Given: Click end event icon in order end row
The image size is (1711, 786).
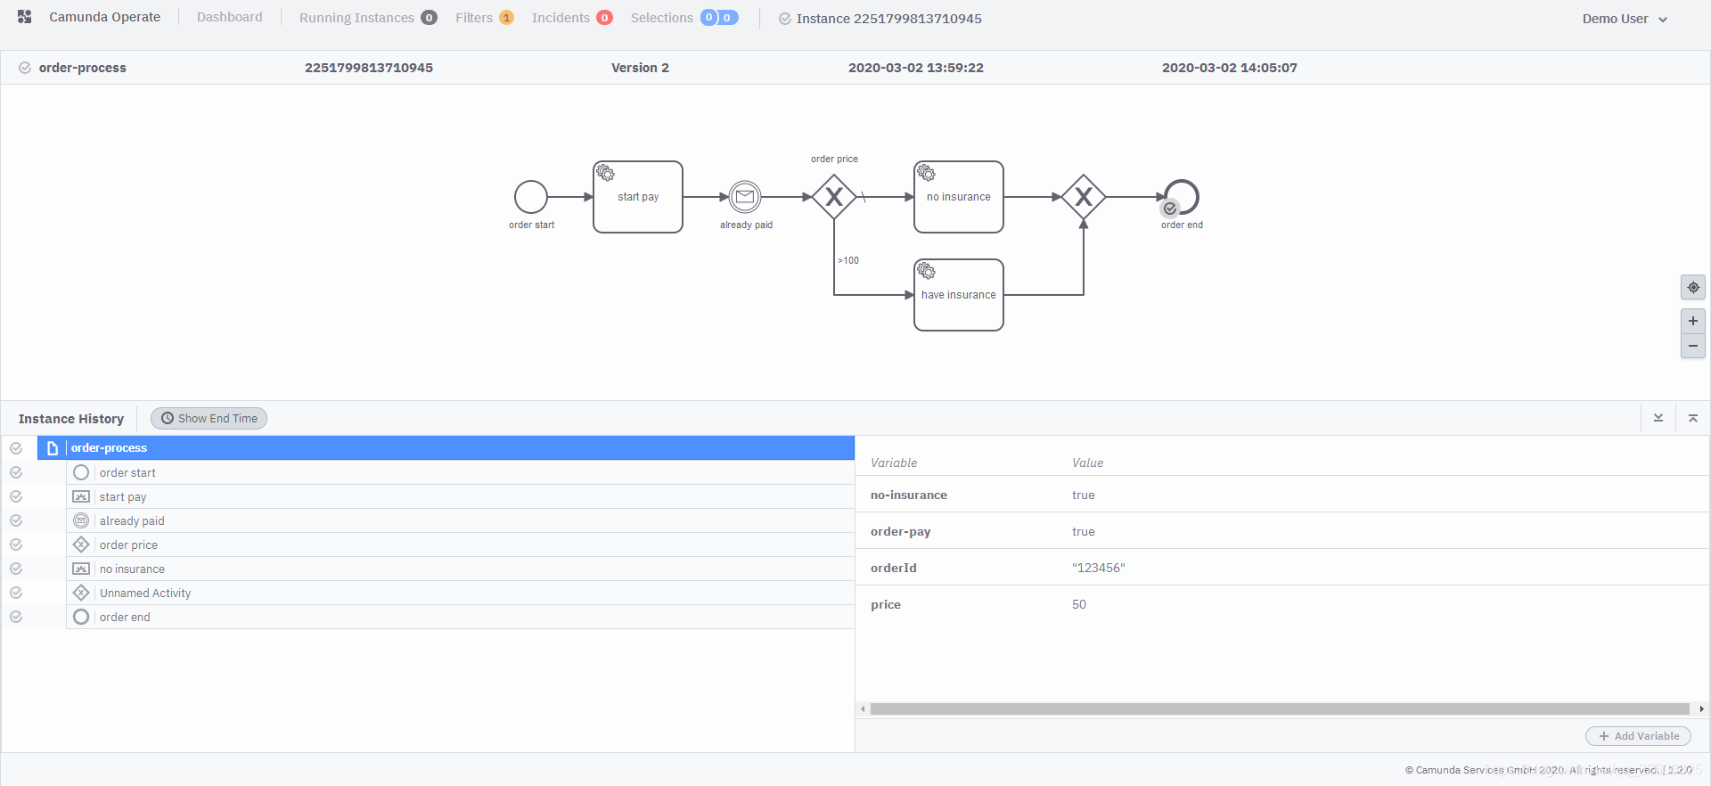Looking at the screenshot, I should click(x=81, y=617).
